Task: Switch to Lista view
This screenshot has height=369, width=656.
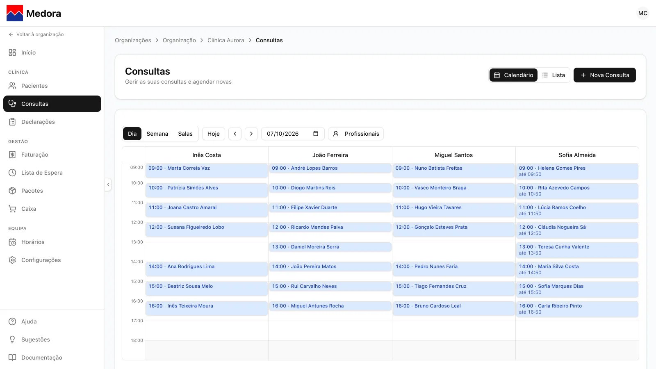Action: pyautogui.click(x=553, y=75)
